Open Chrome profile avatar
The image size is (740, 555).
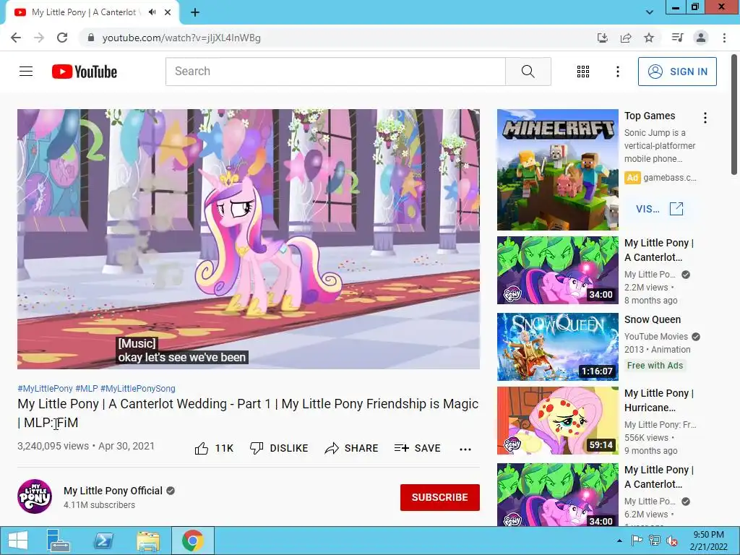[x=701, y=38]
